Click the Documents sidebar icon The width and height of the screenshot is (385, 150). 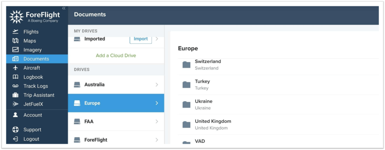[x=15, y=59]
